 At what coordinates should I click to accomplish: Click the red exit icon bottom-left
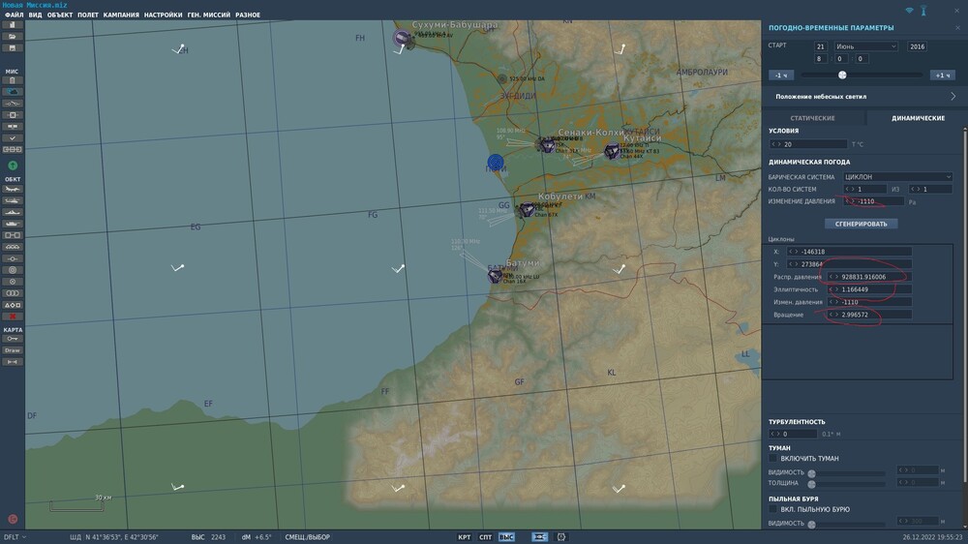point(13,519)
